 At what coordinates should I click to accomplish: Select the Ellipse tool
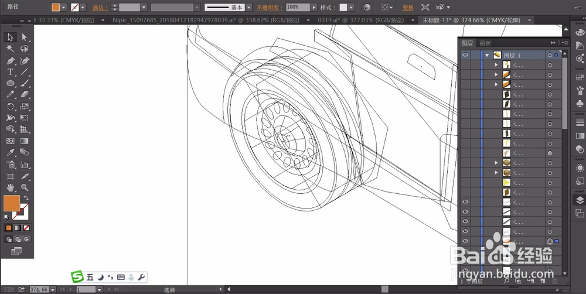click(x=10, y=83)
